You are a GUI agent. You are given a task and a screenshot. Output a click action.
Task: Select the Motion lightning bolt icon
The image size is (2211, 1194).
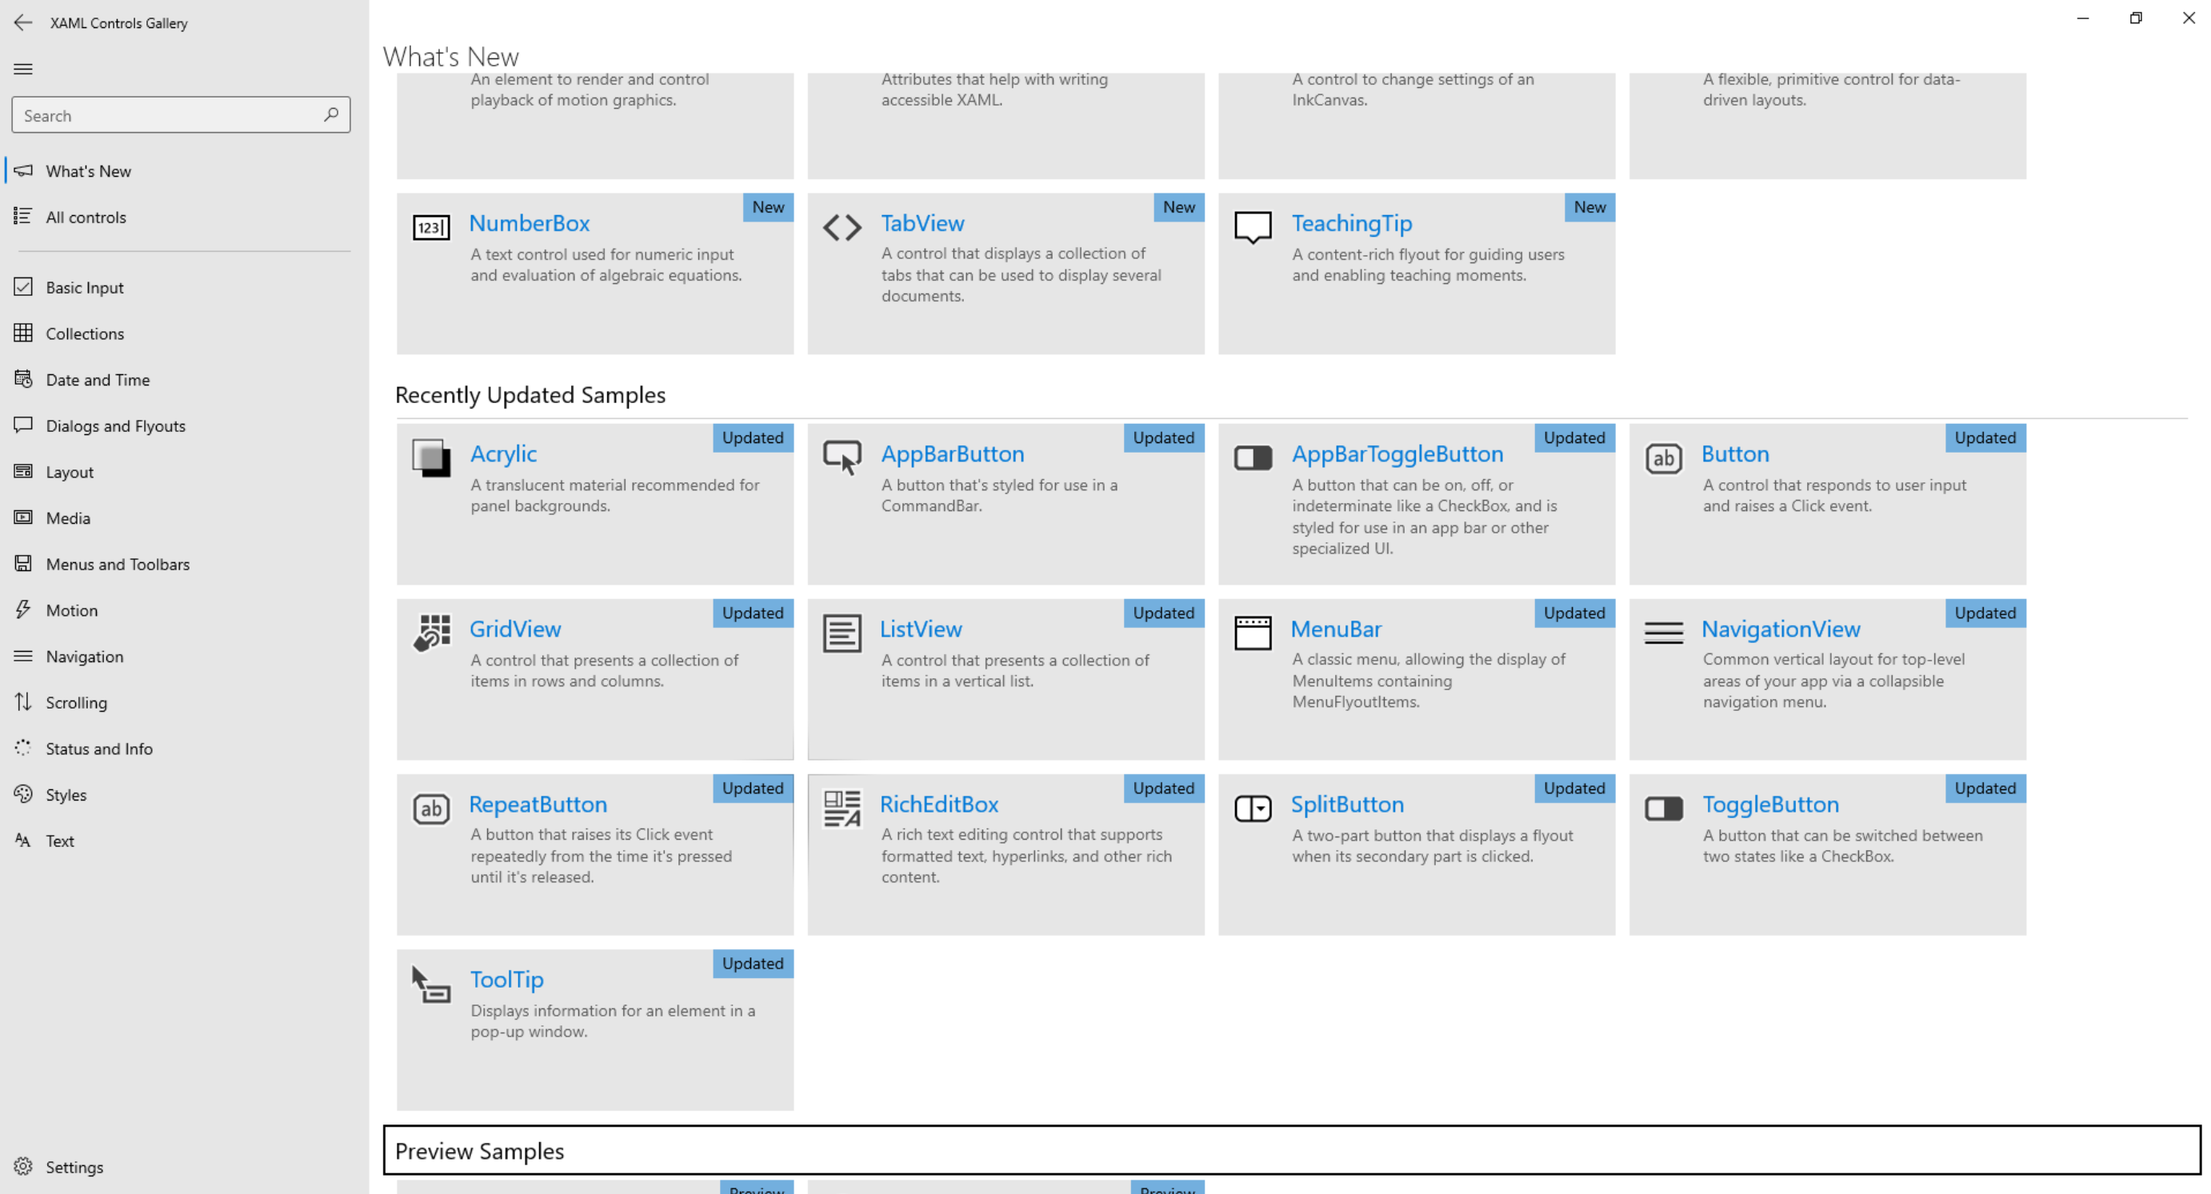click(x=24, y=609)
